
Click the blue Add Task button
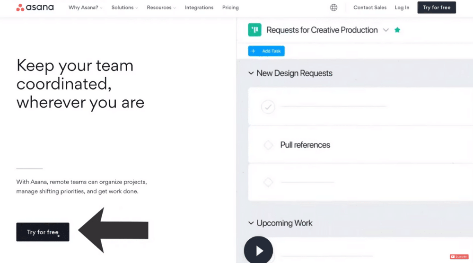point(266,51)
